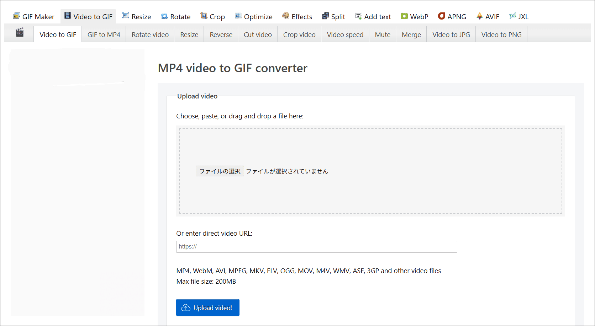Click the JXL icon

[x=512, y=16]
